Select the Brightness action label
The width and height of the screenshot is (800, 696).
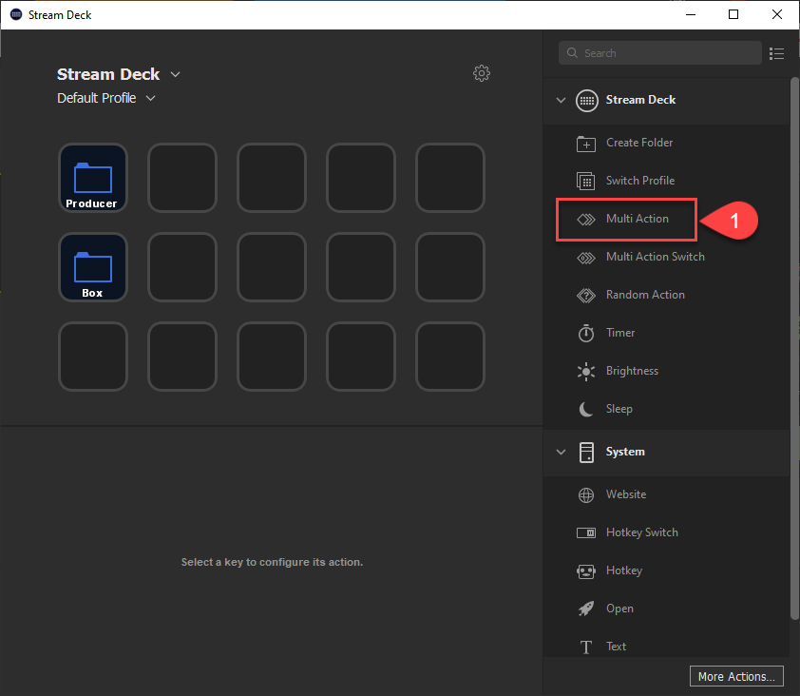point(632,371)
